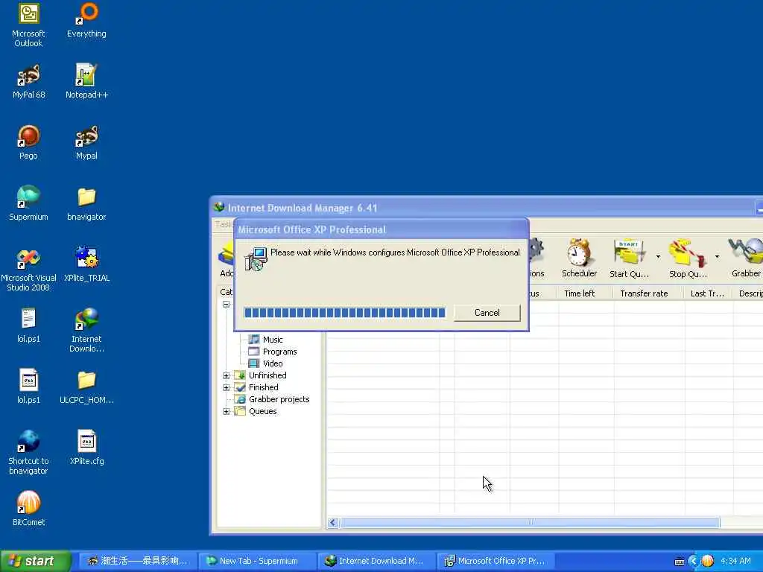Click Start Queue icon in IDM toolbar
763x572 pixels.
(x=629, y=258)
